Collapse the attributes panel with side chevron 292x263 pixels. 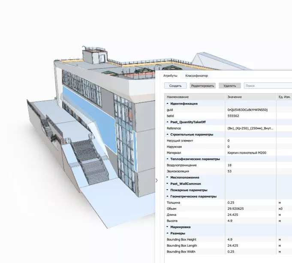coord(156,181)
